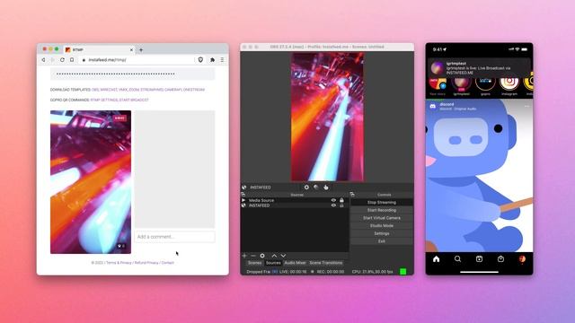Tap the Instagram Home tab icon
The height and width of the screenshot is (323, 575).
point(436,259)
